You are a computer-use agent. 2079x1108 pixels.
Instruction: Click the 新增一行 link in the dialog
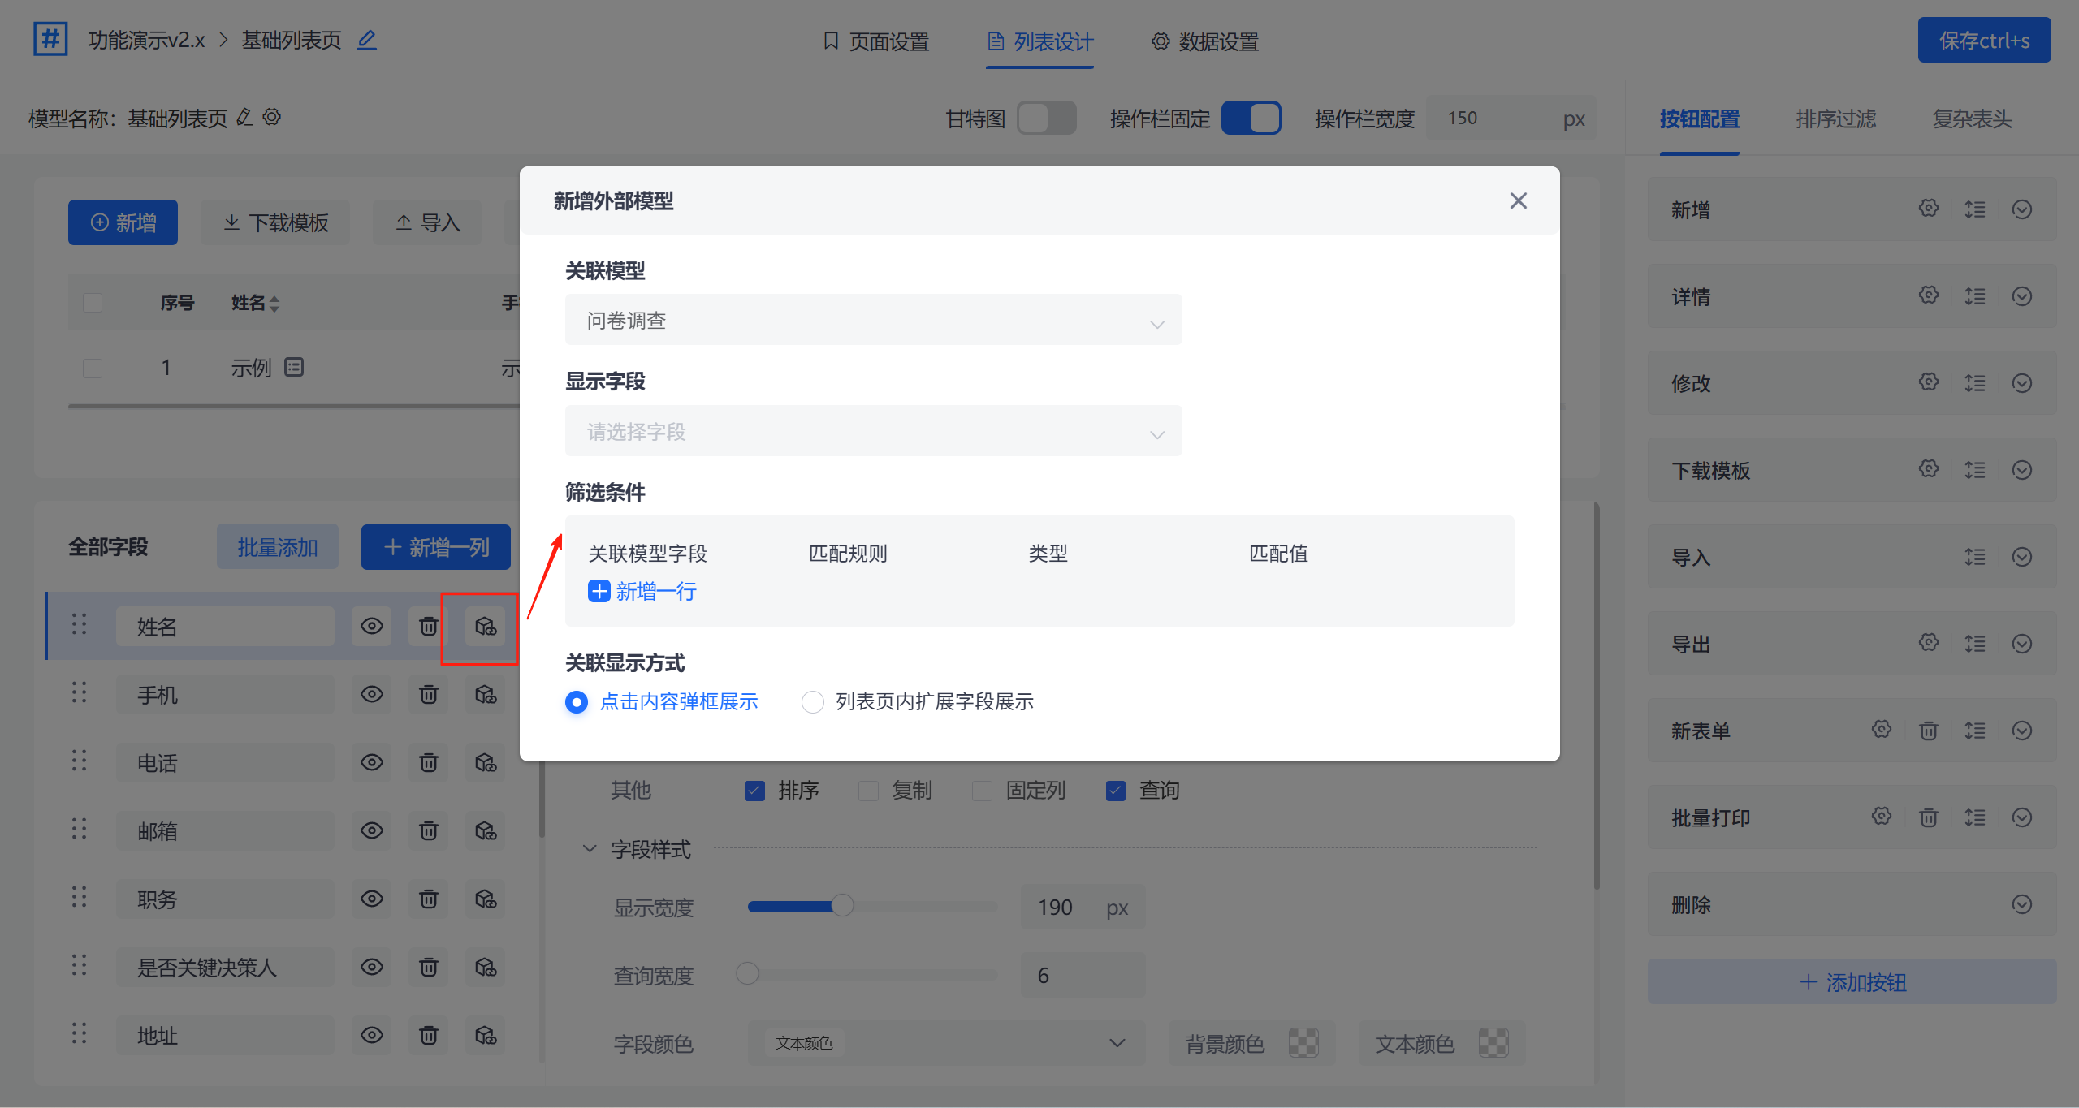pos(642,591)
